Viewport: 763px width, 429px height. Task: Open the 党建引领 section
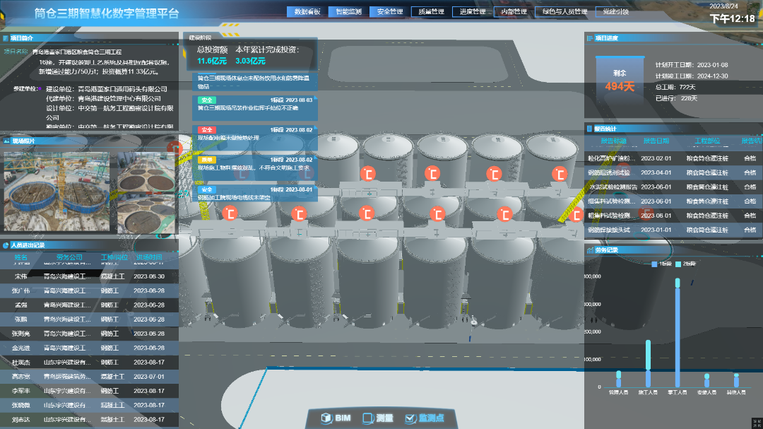616,12
